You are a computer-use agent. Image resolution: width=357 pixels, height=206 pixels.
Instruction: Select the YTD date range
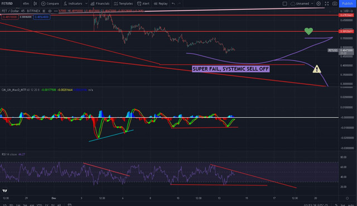[40, 205]
